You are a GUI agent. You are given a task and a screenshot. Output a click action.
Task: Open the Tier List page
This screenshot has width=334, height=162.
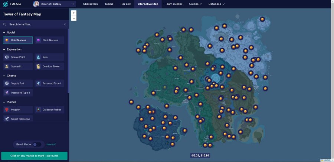pyautogui.click(x=125, y=4)
